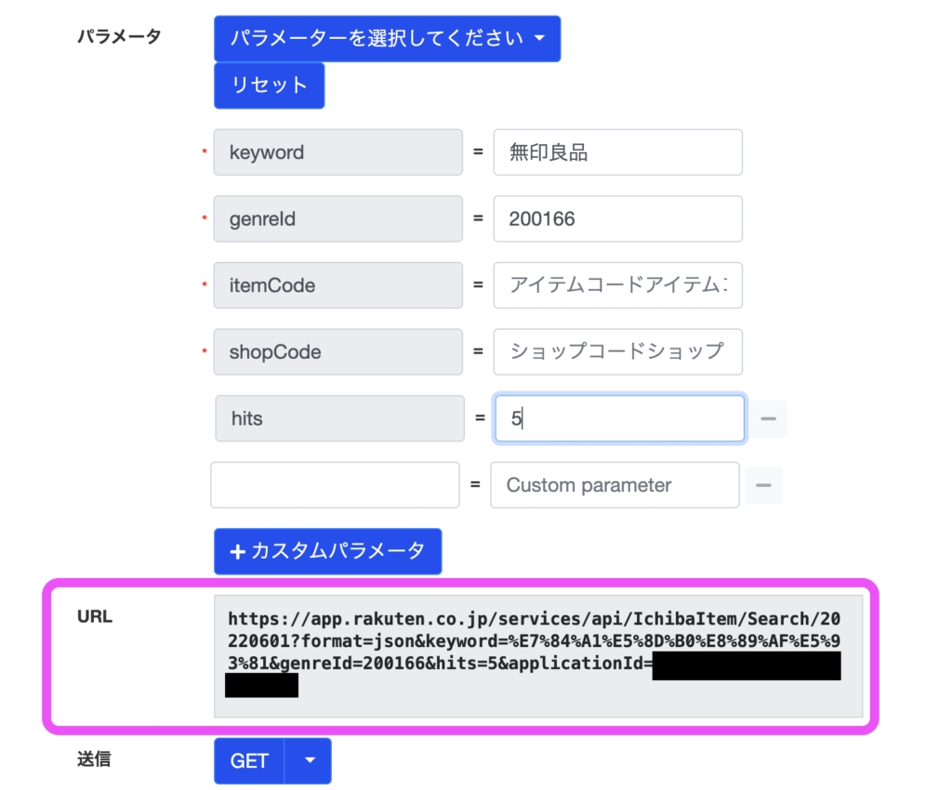Click the hits value field showing 5
The height and width of the screenshot is (790, 952).
[x=619, y=418]
